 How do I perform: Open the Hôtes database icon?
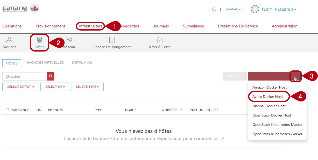[39, 40]
